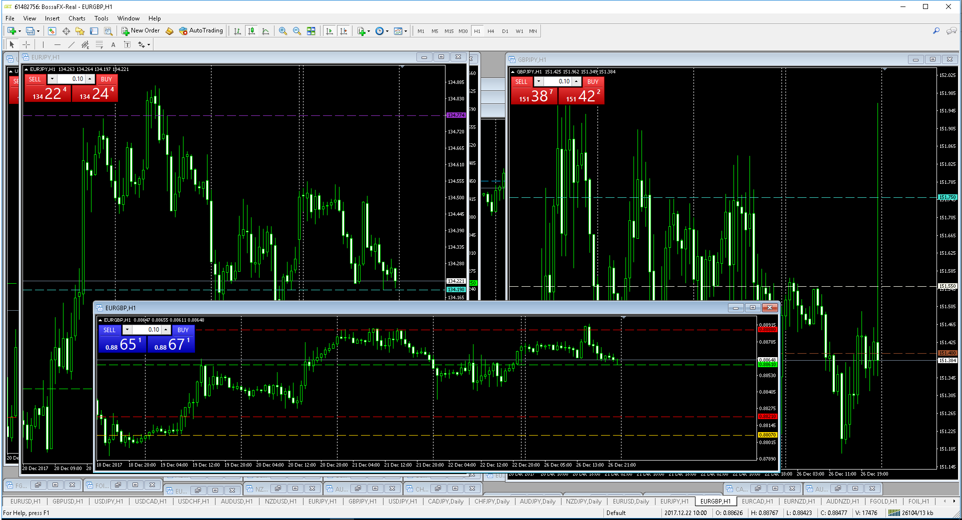Click the connection status 26104/13 kb
The width and height of the screenshot is (962, 520).
910,513
